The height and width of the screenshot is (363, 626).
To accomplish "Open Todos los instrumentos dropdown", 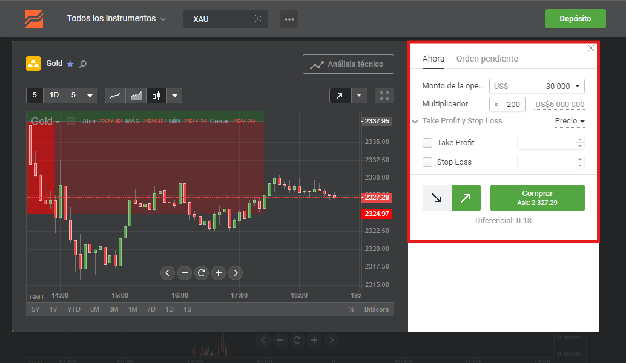I will 116,18.
